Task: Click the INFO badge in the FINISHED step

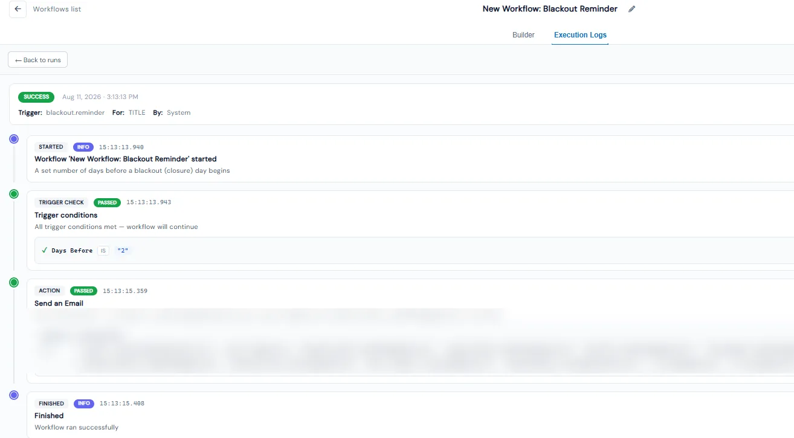Action: click(x=84, y=404)
